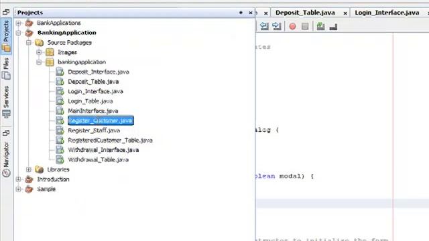The image size is (429, 241).
Task: Select Login_Table.java in the tree
Action: click(90, 101)
